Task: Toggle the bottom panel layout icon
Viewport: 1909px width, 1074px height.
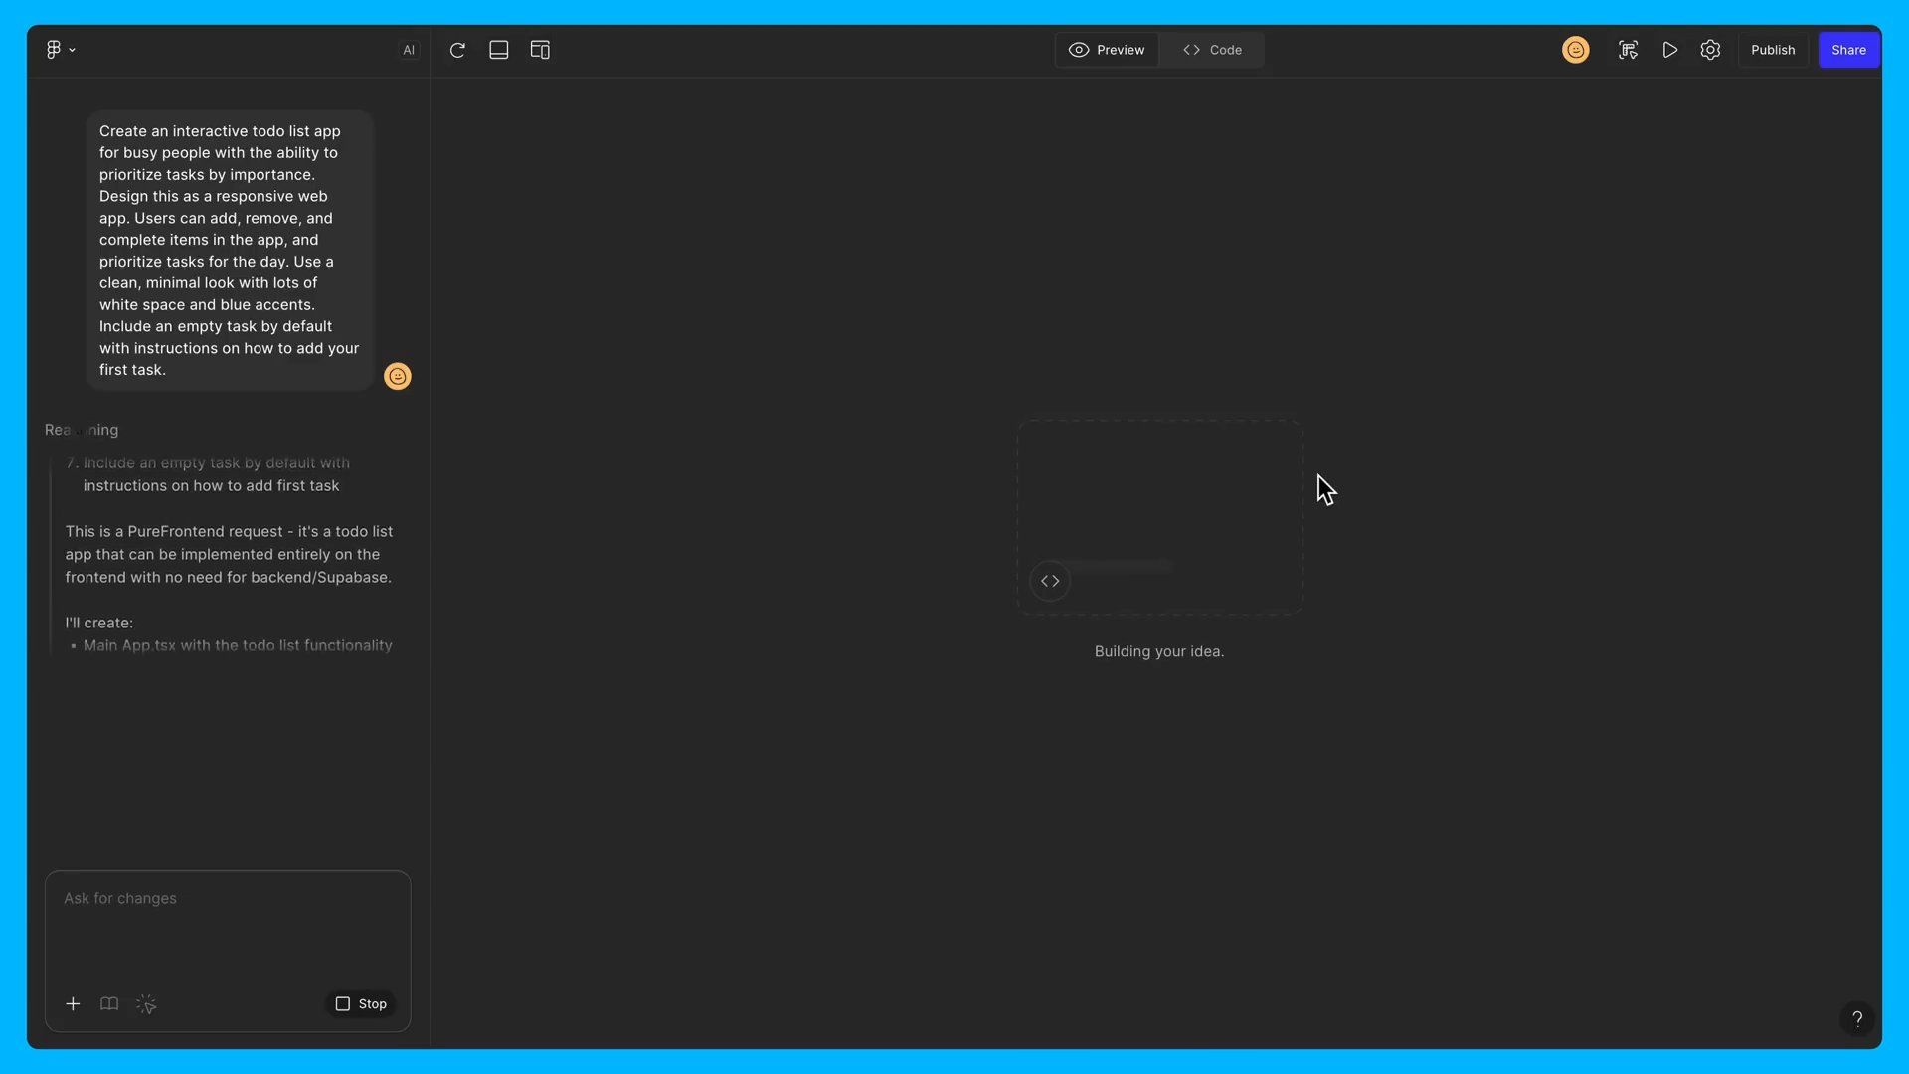Action: click(x=499, y=50)
